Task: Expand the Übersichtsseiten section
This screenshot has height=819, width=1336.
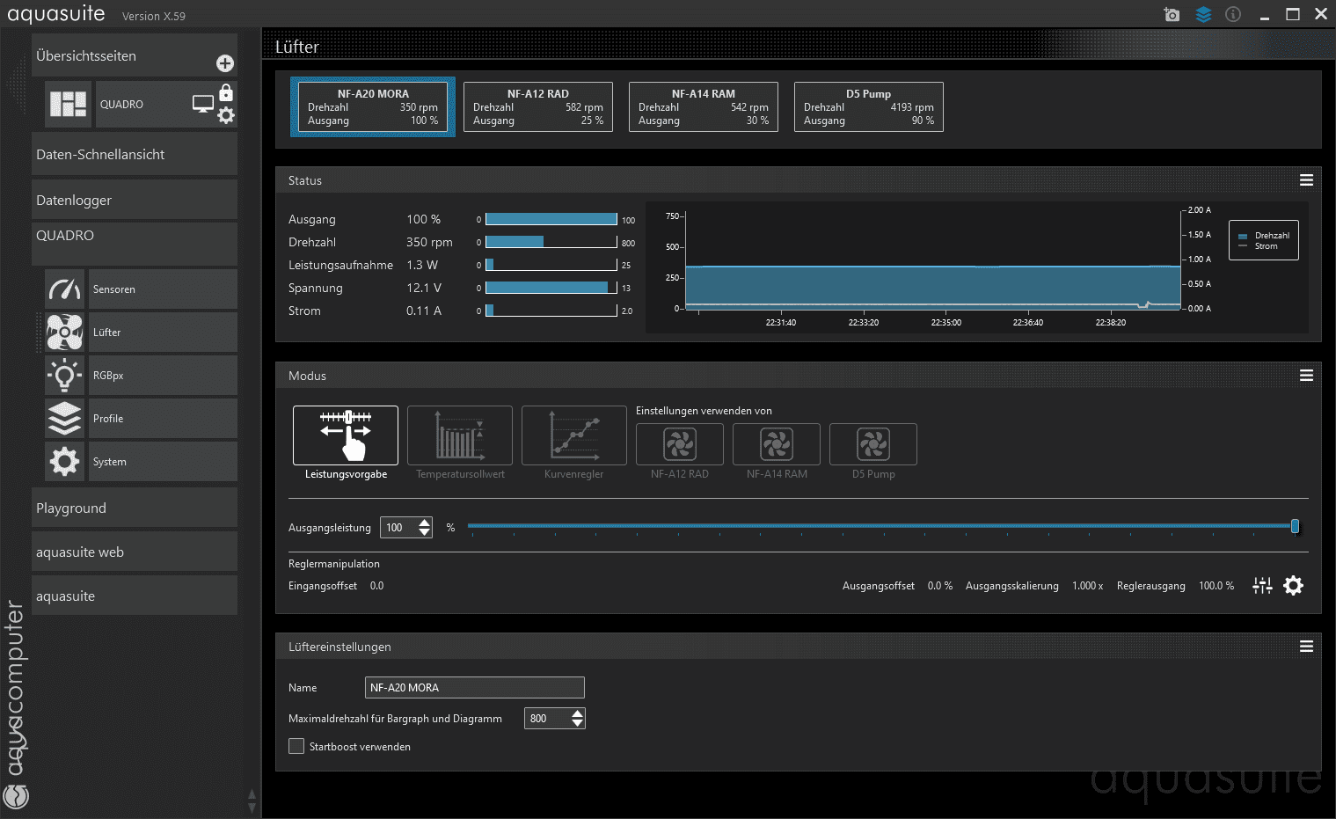Action: [135, 55]
